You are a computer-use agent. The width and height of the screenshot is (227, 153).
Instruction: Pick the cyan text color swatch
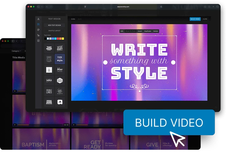55,39
